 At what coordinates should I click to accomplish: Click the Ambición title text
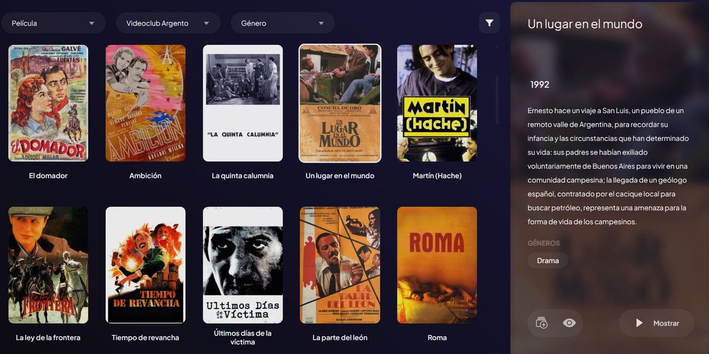coord(145,176)
